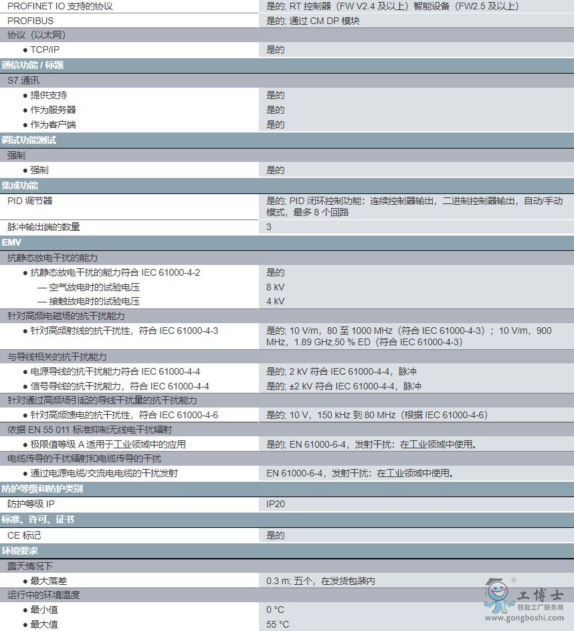Click the value '是的; 通过 CM DP 模块'
Screen dimensions: 574x631
(x=312, y=21)
